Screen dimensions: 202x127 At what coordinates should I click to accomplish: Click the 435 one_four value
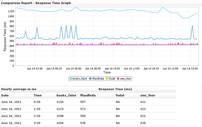(x=143, y=123)
